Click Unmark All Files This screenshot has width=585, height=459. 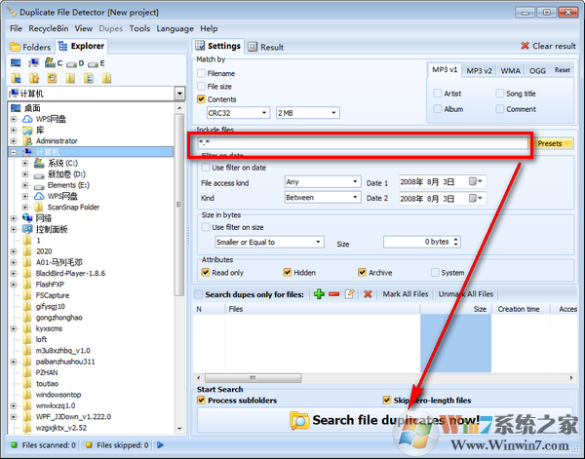[466, 294]
